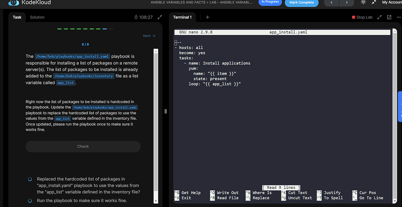Click the timer clock icon
Screen dimensions: 402x207
coord(136,17)
